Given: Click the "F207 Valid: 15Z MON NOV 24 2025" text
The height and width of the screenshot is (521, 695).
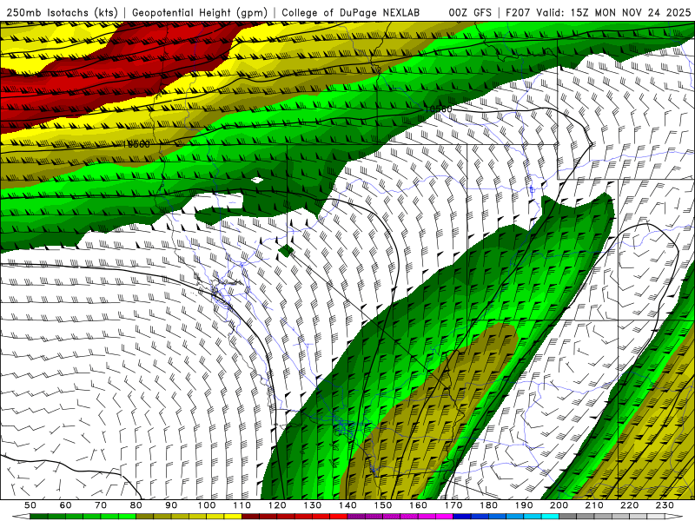Looking at the screenshot, I should click(x=598, y=12).
